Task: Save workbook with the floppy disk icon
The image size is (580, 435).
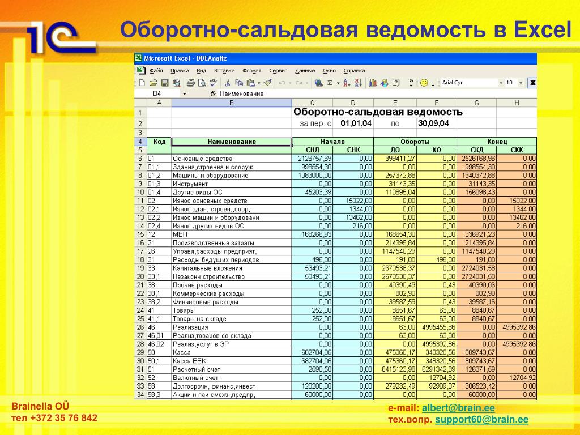Action: click(165, 83)
